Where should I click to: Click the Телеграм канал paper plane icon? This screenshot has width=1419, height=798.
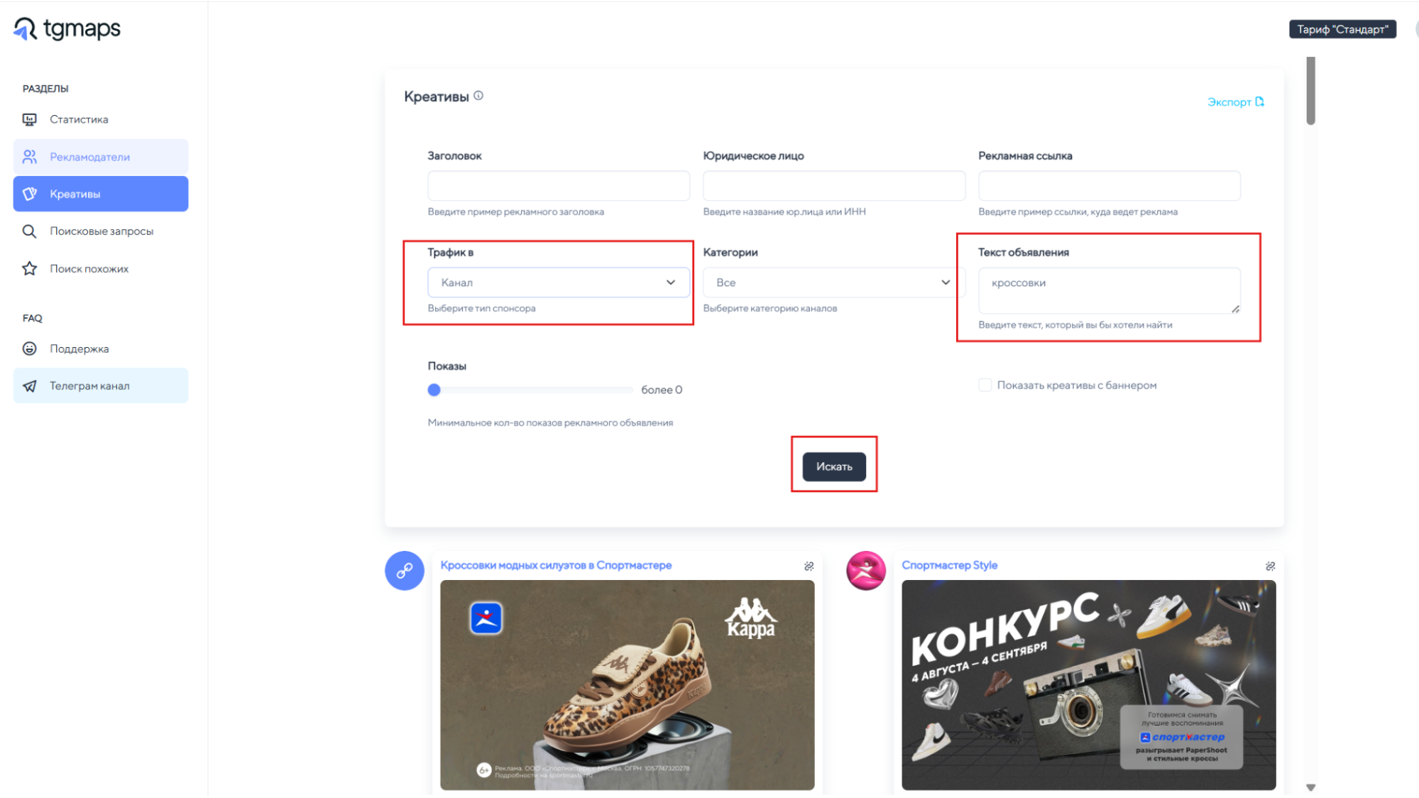point(29,386)
